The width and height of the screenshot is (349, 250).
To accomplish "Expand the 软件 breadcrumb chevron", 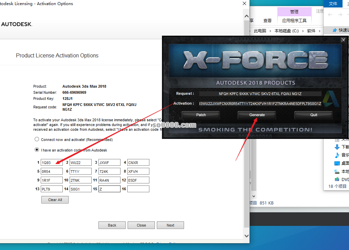I will 319,31.
